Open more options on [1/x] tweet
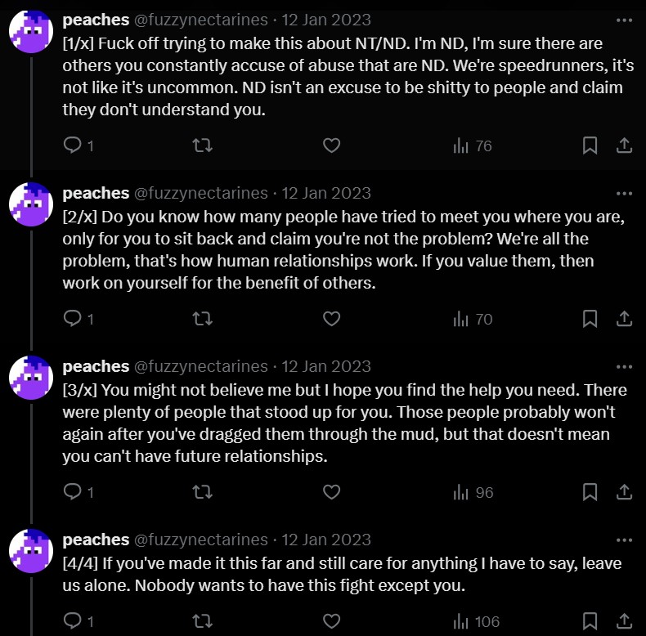Viewport: 646px width, 636px height. 624,20
